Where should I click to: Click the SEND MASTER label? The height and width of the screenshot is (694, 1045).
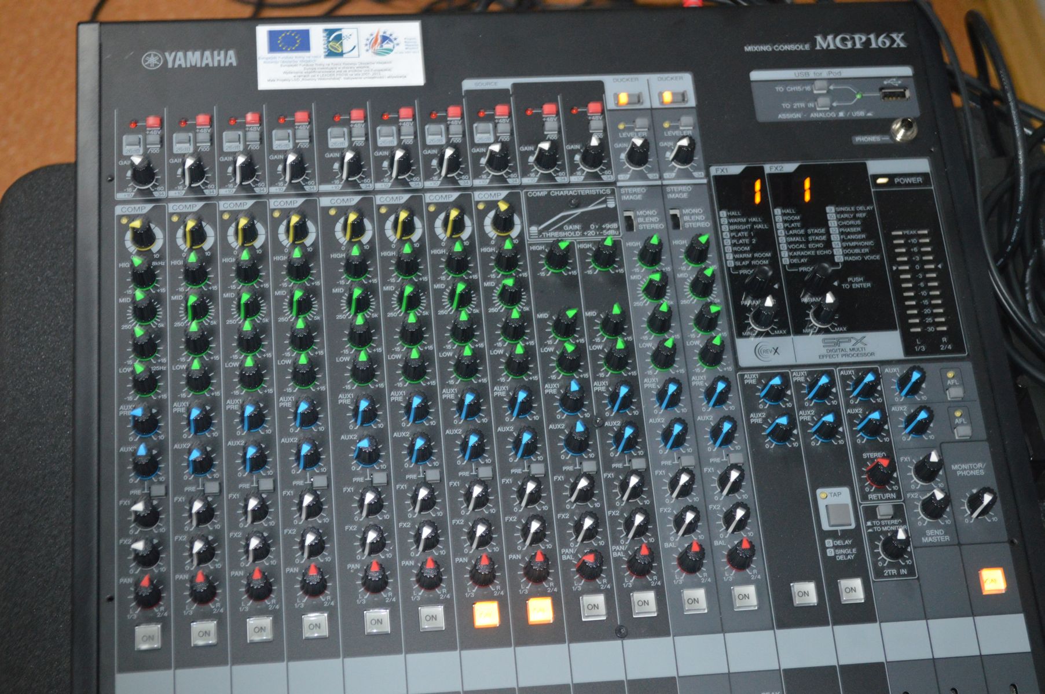pos(936,536)
